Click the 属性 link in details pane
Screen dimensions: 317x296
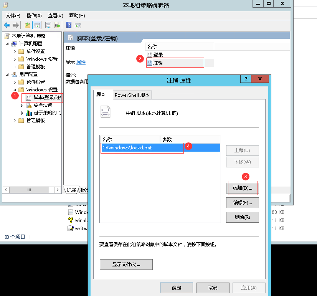coord(81,62)
